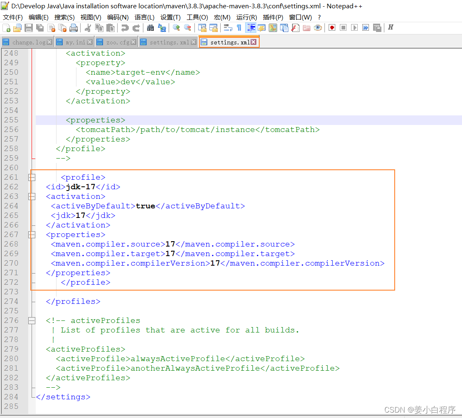This screenshot has width=462, height=418.
Task: Print the document with the printer icon
Action: click(74, 28)
